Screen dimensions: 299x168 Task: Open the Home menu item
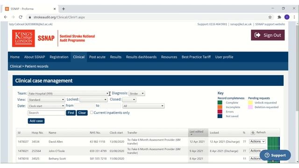tap(15, 57)
